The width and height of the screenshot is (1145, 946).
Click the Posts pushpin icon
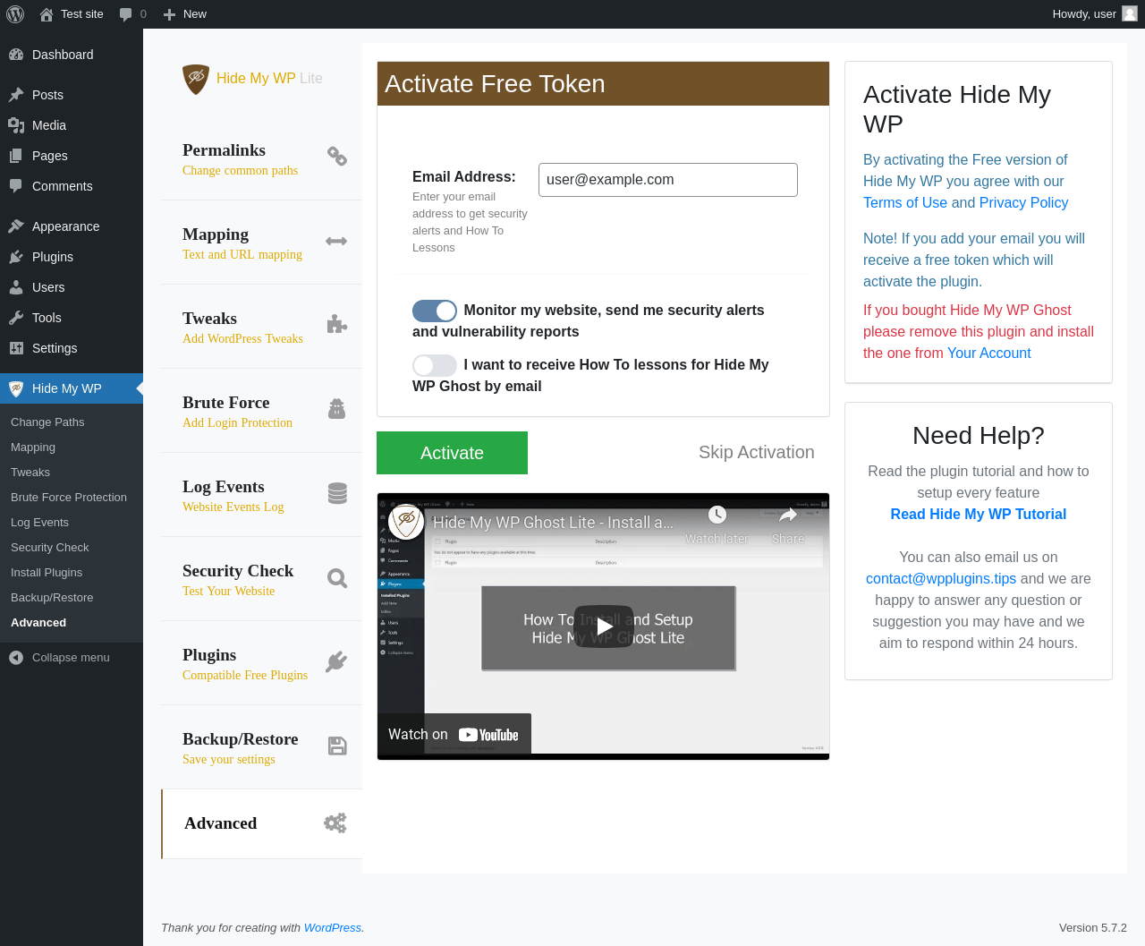coord(16,95)
